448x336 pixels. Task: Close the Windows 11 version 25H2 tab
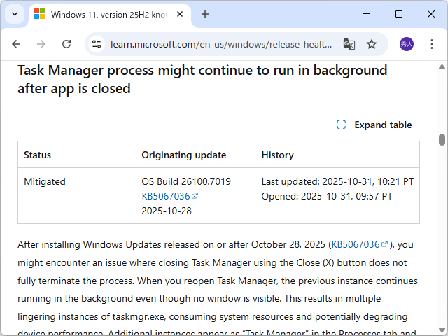(x=180, y=14)
